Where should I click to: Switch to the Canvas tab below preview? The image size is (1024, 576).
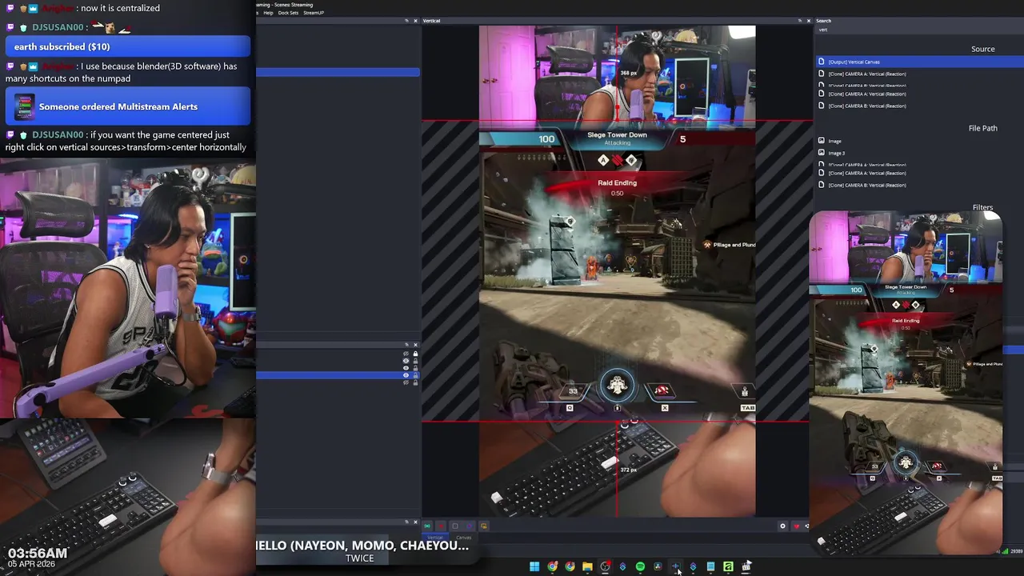click(x=464, y=538)
